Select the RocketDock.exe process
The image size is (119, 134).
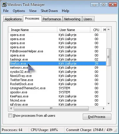pyautogui.click(x=58, y=84)
